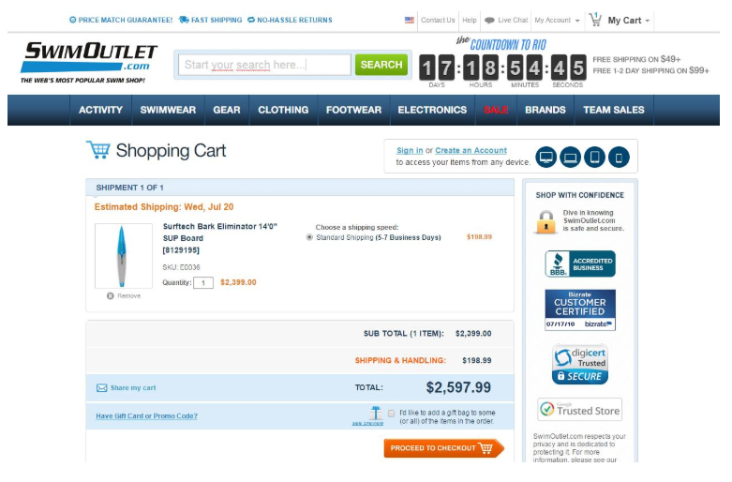The height and width of the screenshot is (482, 732).
Task: Click the DigiCert Trusted Secure seal
Action: [580, 365]
